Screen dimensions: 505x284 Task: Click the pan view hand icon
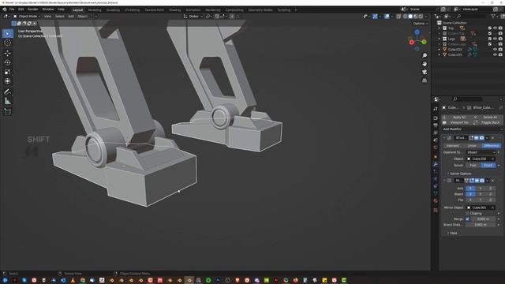click(x=425, y=64)
